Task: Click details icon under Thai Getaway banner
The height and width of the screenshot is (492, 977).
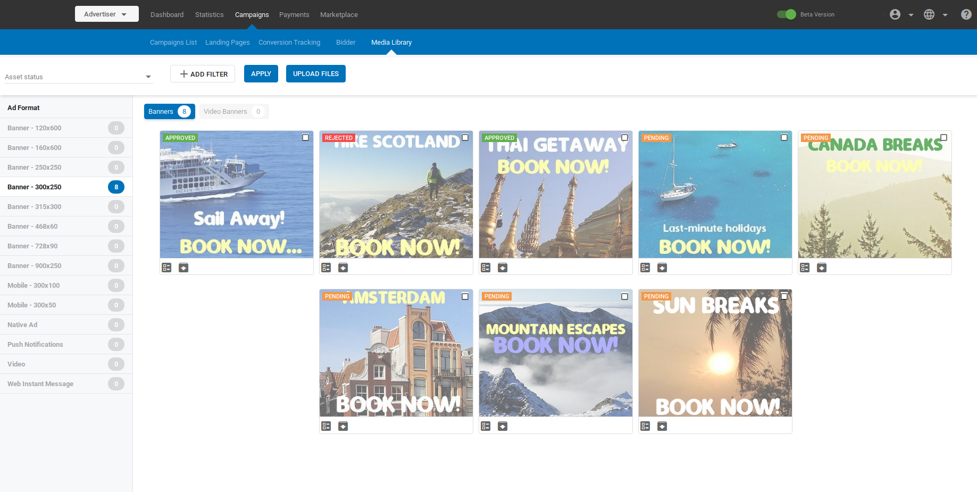Action: click(486, 268)
